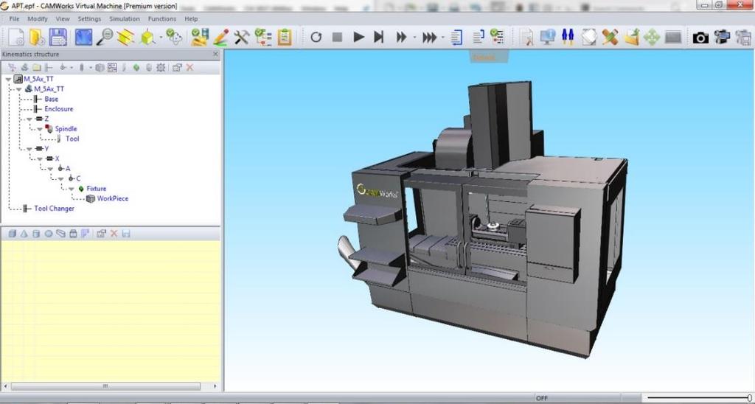This screenshot has width=755, height=404.
Task: Open the crossed hammer and wrench tools icon
Action: point(241,37)
